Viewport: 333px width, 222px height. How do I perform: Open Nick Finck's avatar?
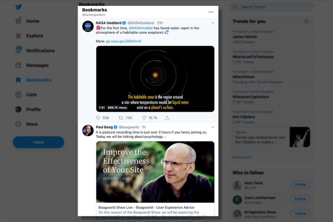(237, 186)
